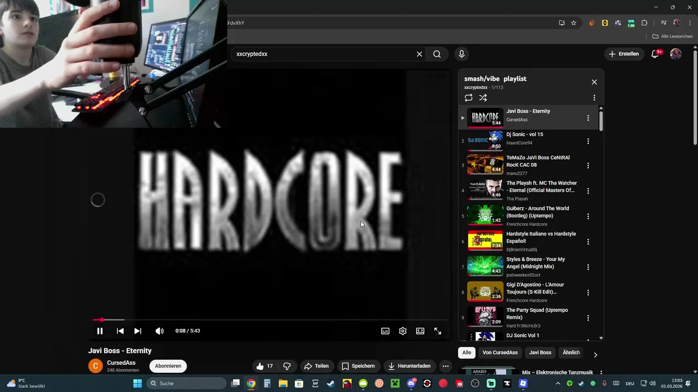Open options menu for Gigi D'Agostino track

(588, 292)
